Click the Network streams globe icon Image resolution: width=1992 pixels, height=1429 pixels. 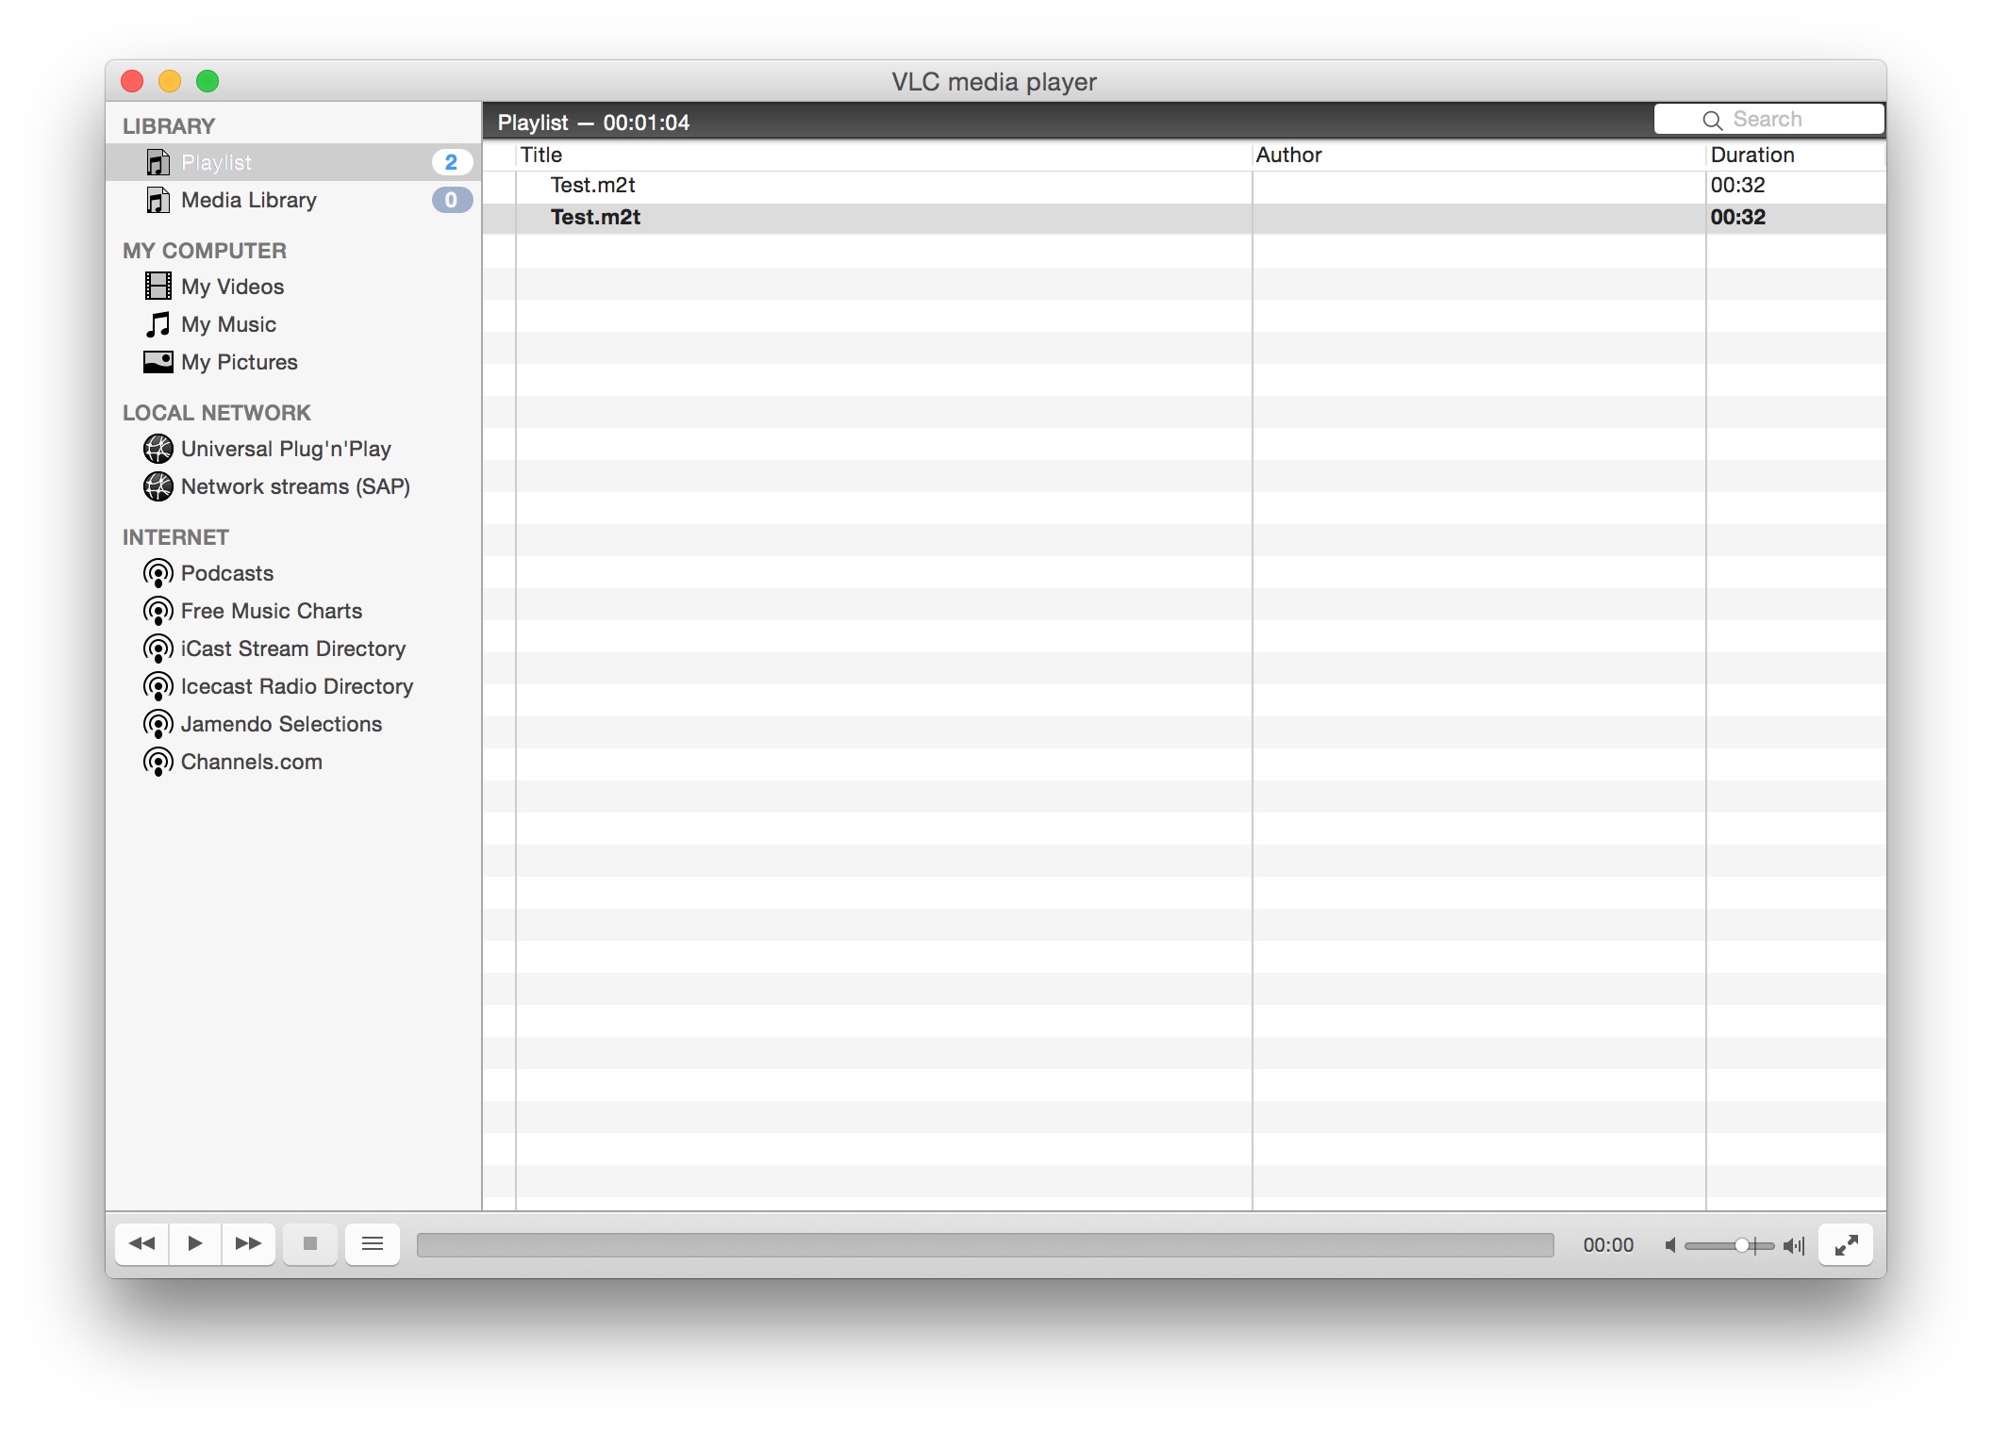158,486
